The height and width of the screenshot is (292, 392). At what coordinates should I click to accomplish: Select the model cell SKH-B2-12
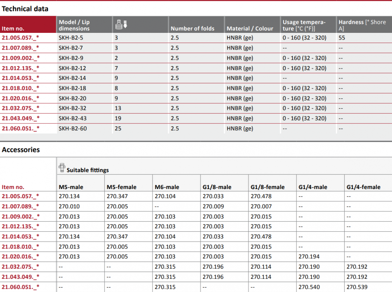72,68
